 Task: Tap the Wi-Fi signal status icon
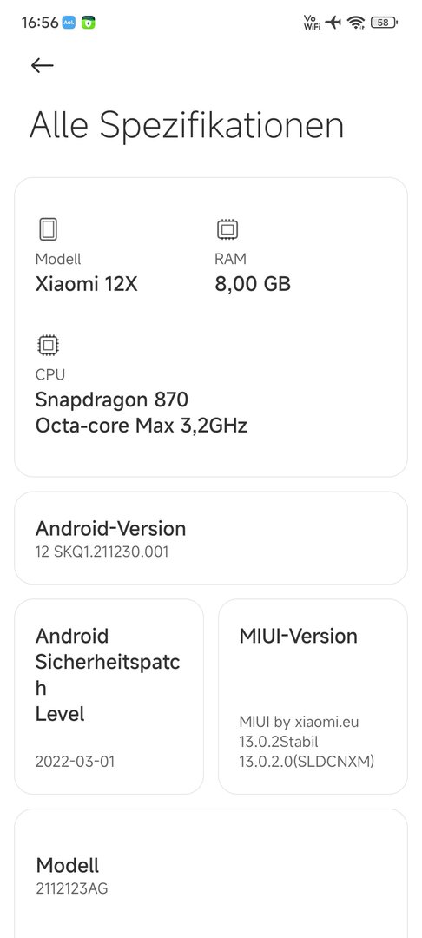coord(356,23)
